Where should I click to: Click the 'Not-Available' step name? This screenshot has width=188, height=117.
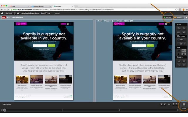(18, 18)
